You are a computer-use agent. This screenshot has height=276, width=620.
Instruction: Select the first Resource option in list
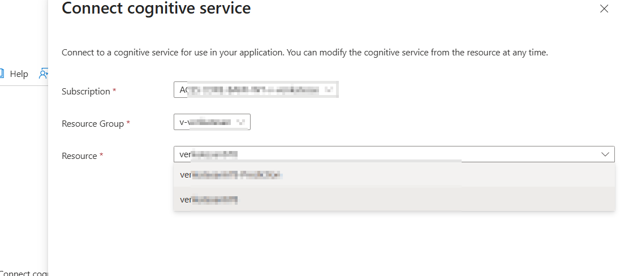394,175
